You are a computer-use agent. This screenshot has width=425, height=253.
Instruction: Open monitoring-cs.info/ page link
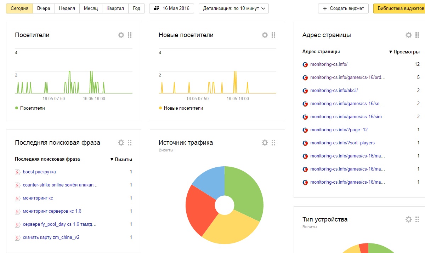click(x=329, y=64)
